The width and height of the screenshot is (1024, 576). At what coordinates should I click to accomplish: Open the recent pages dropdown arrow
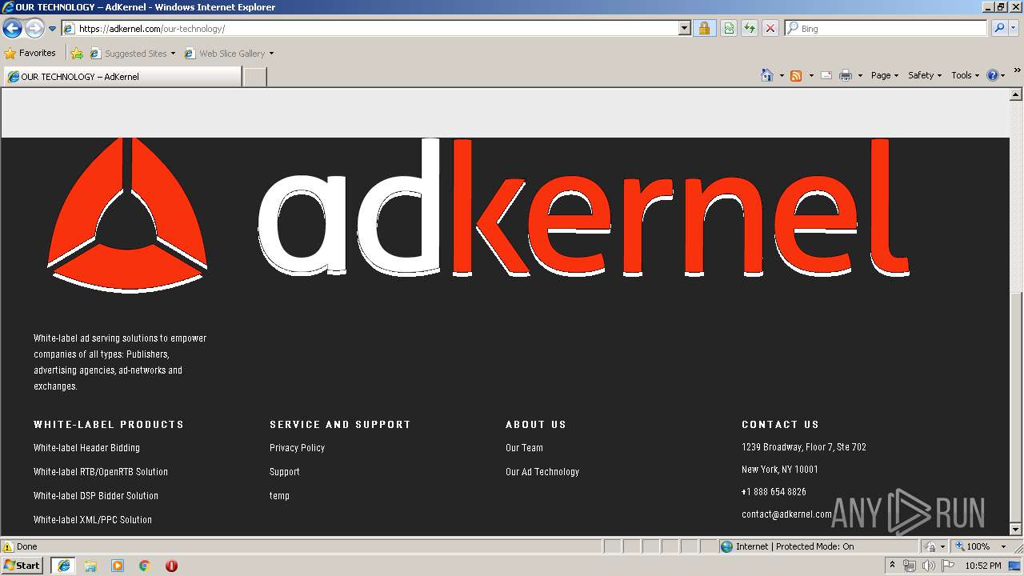click(x=52, y=29)
